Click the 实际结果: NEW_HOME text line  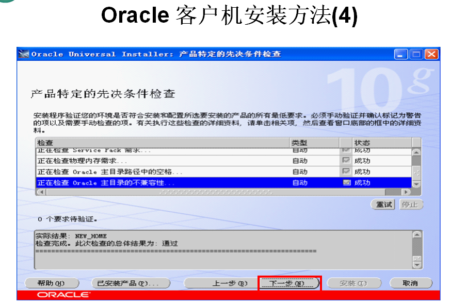[71, 236]
